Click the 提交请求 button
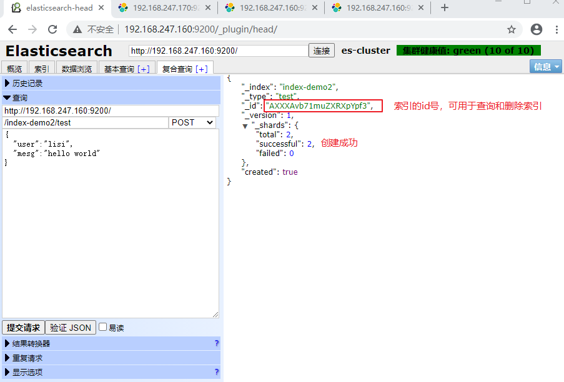 tap(23, 328)
